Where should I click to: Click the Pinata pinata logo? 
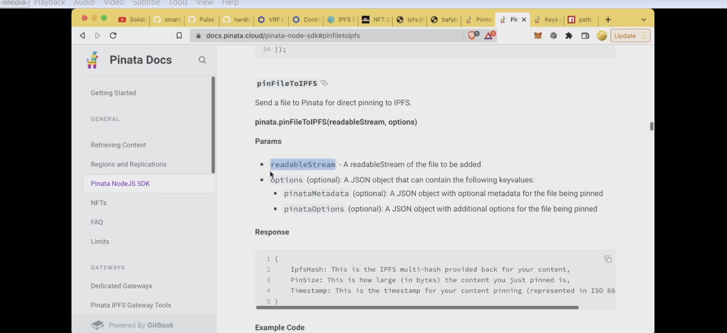tap(93, 60)
